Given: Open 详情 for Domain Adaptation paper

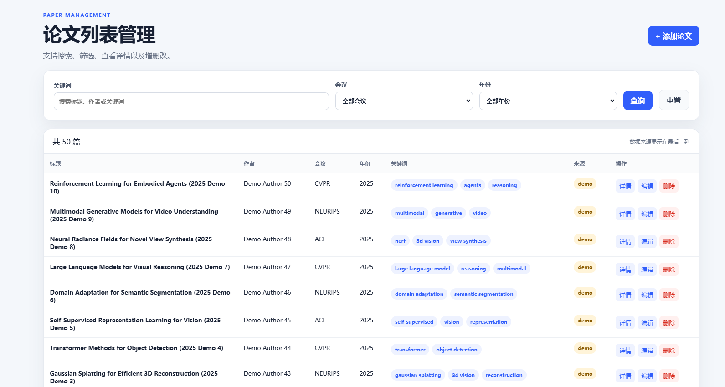Looking at the screenshot, I should (x=625, y=295).
